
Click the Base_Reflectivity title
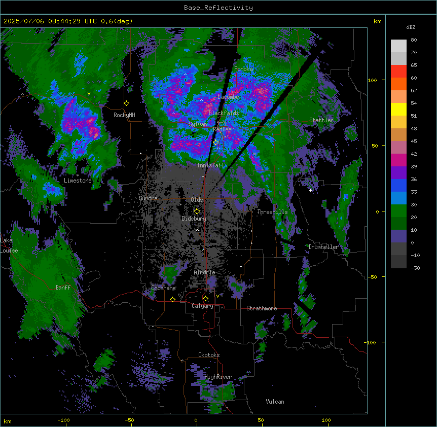tap(218, 8)
